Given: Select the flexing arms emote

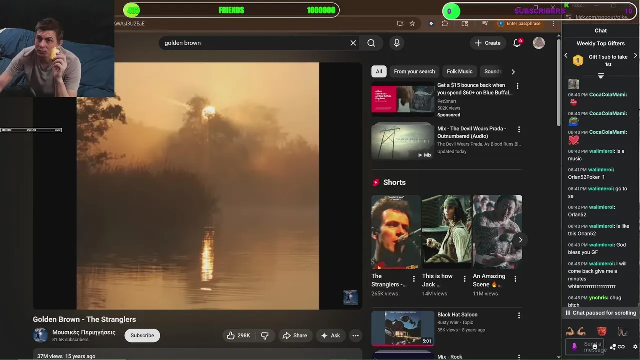Looking at the screenshot, I should click(575, 331).
